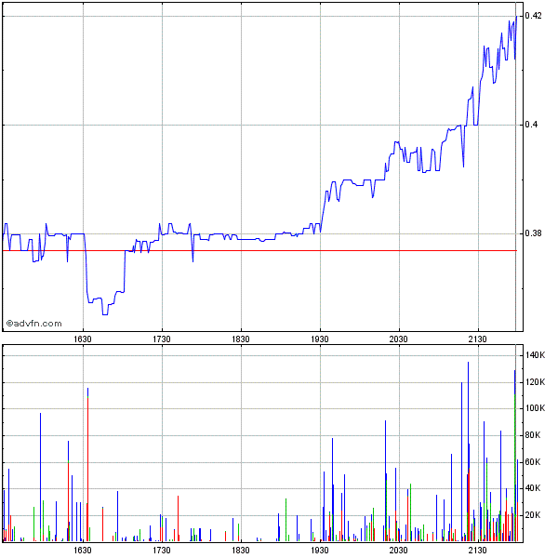This screenshot has width=558, height=558.
Task: Click the 1730 time label under price chart
Action: click(162, 339)
